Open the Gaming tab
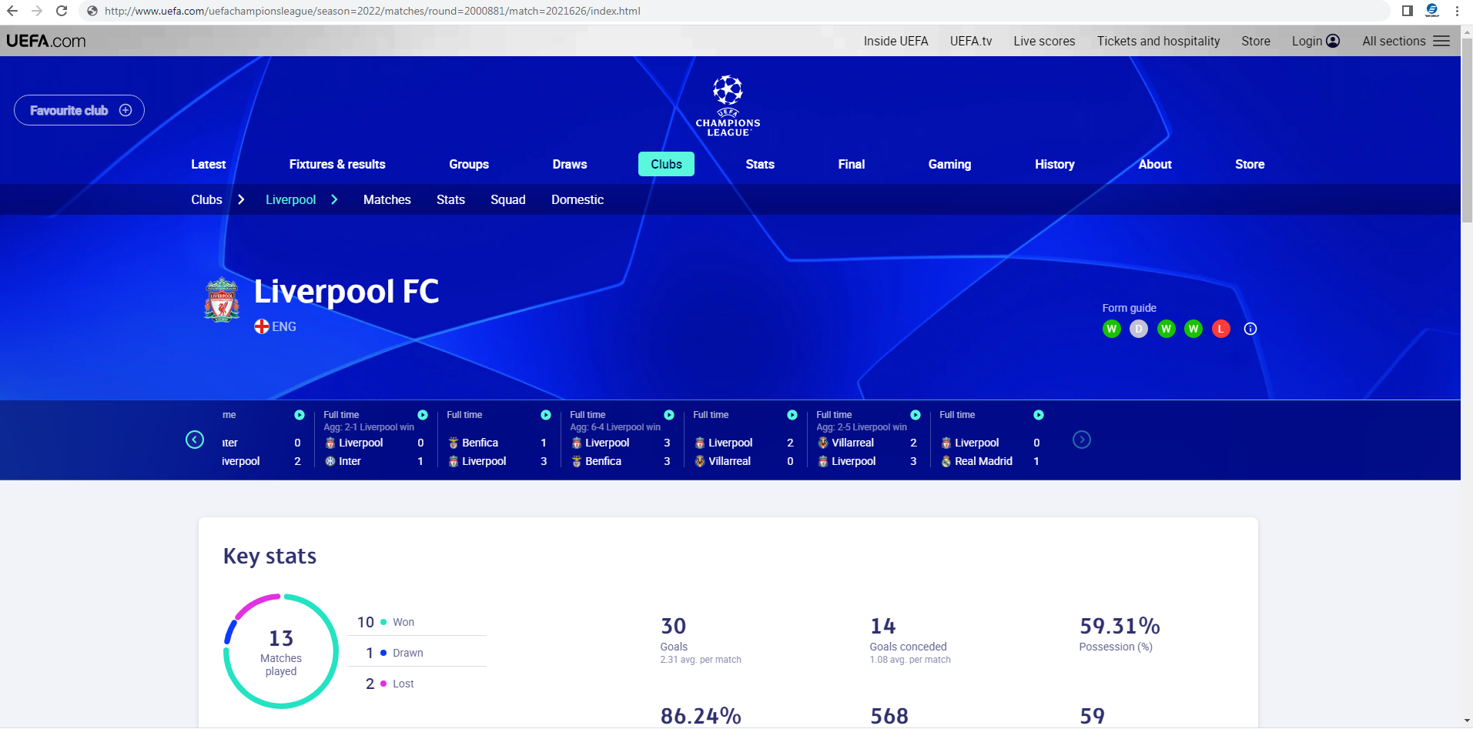This screenshot has width=1473, height=729. point(949,164)
